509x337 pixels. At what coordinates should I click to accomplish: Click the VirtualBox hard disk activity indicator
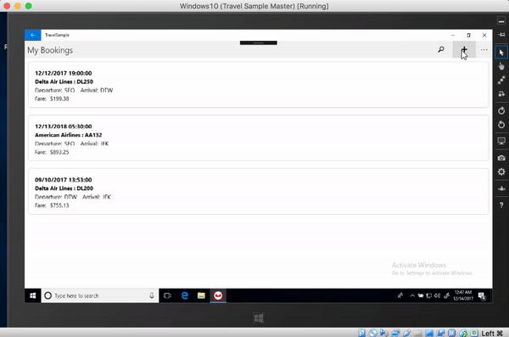(x=361, y=333)
